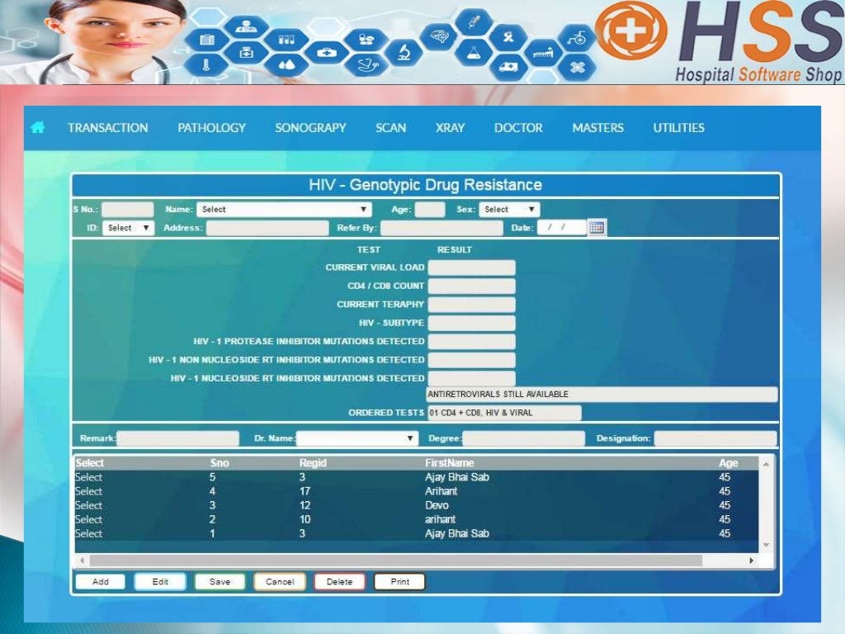Viewport: 845px width, 634px height.
Task: Go to the home icon in the navigation bar
Action: [x=37, y=128]
